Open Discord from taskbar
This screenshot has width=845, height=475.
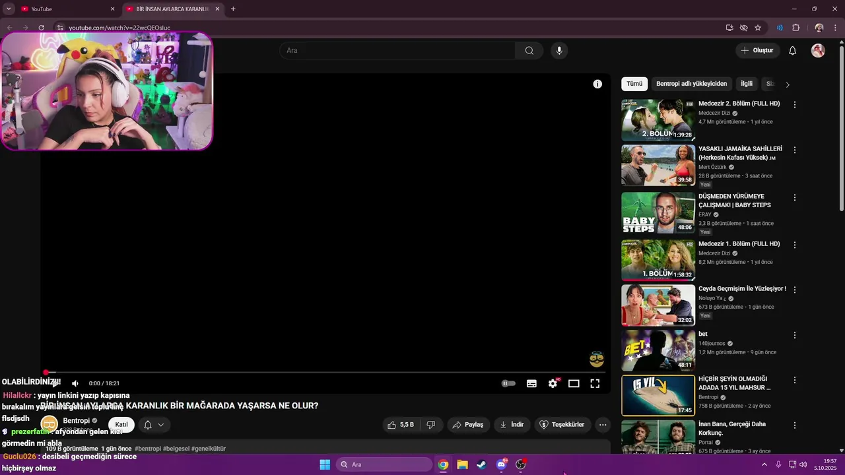click(501, 464)
